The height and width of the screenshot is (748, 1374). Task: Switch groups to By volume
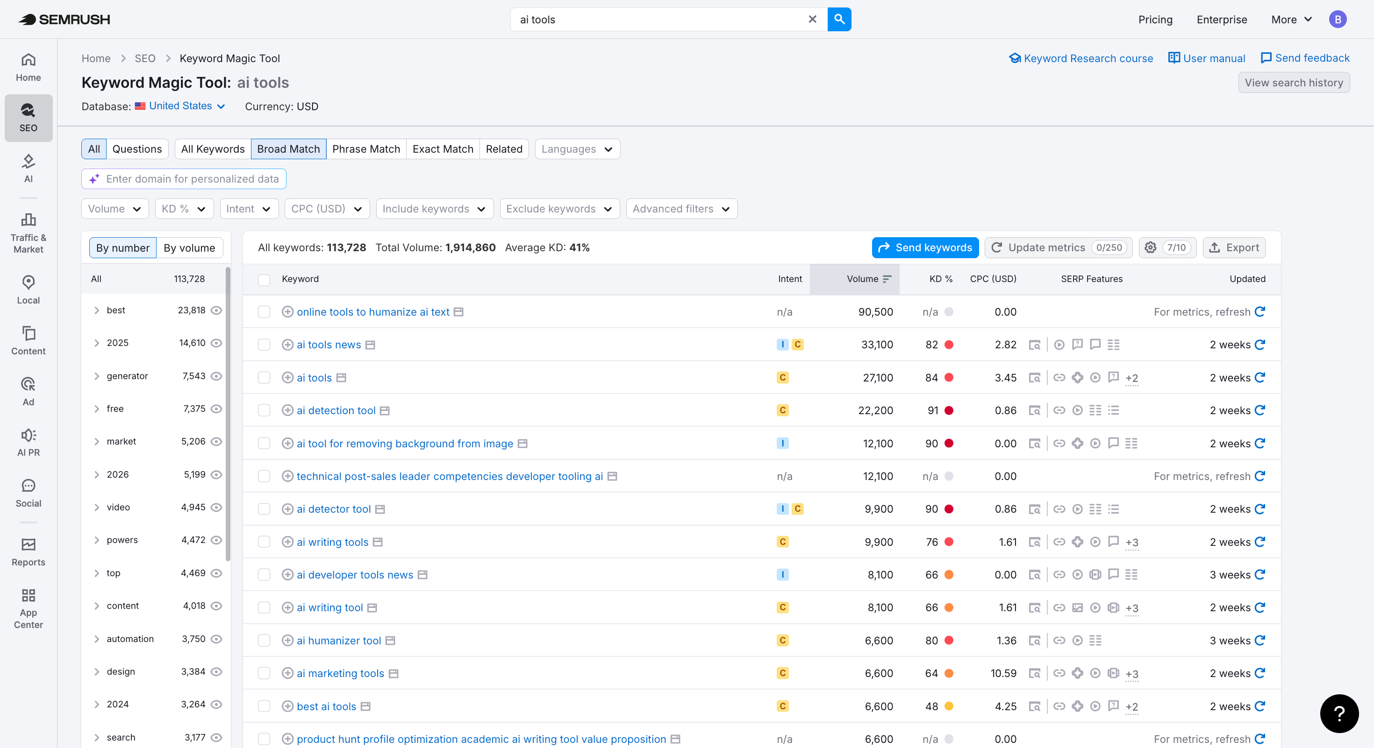(x=189, y=247)
